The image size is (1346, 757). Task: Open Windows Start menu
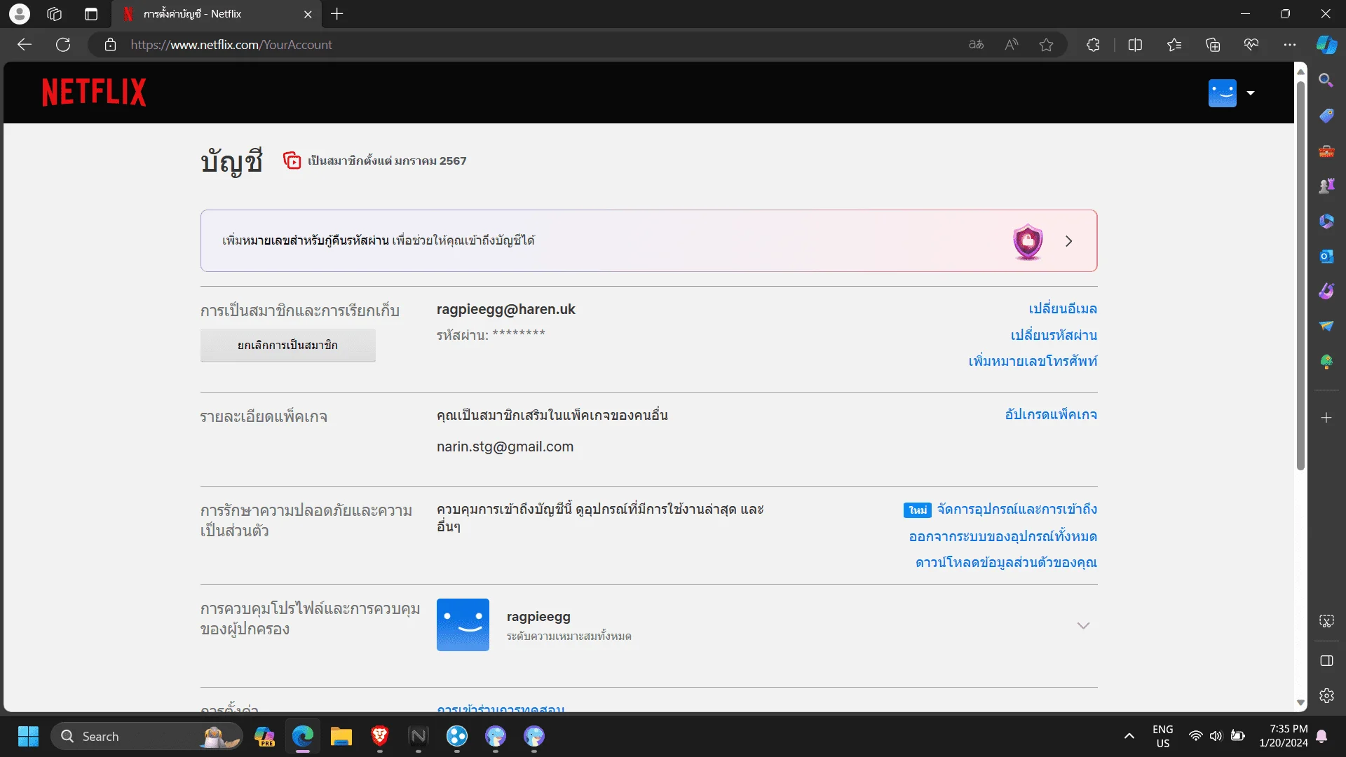[x=28, y=736]
